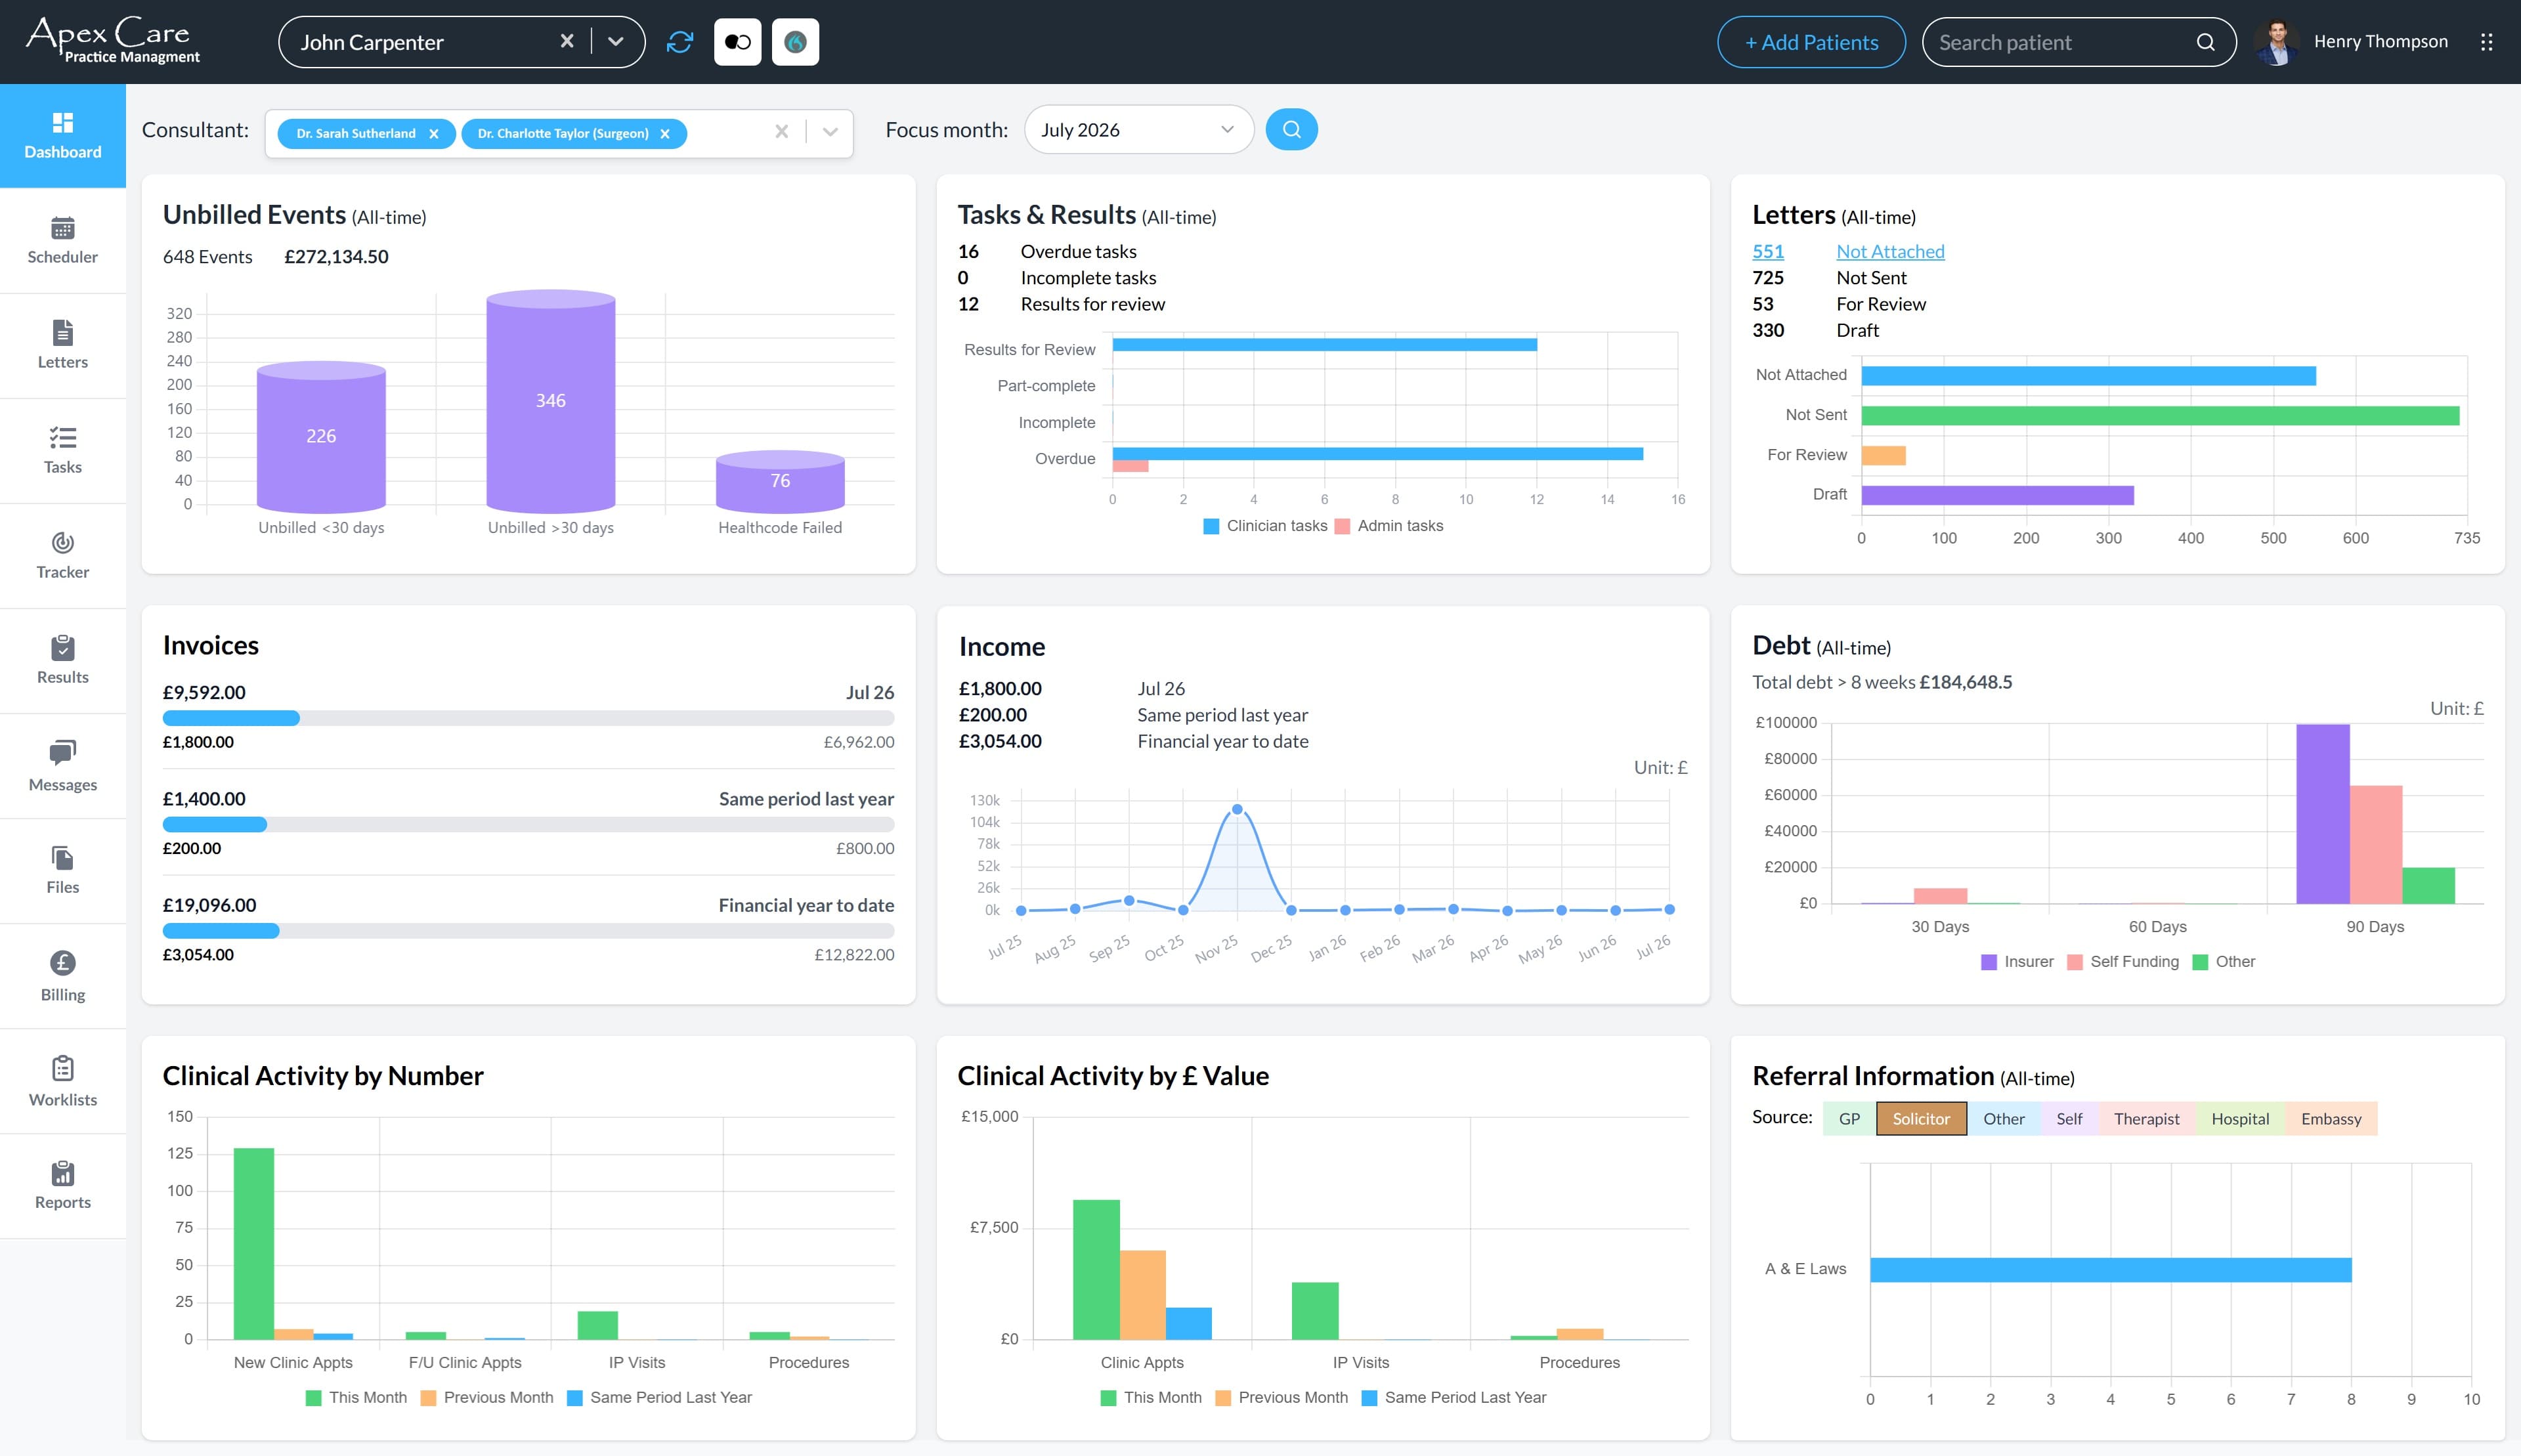The image size is (2521, 1456).
Task: Click the + Add Patients button
Action: pyautogui.click(x=1811, y=42)
